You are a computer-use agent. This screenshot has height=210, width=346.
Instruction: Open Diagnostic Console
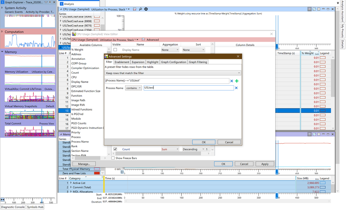pyautogui.click(x=13, y=207)
